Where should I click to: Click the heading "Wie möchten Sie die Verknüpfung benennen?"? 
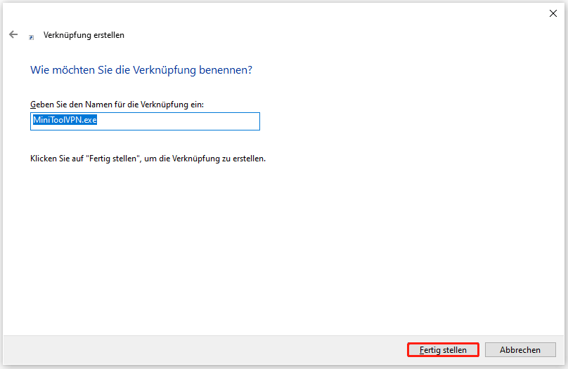[x=141, y=69]
